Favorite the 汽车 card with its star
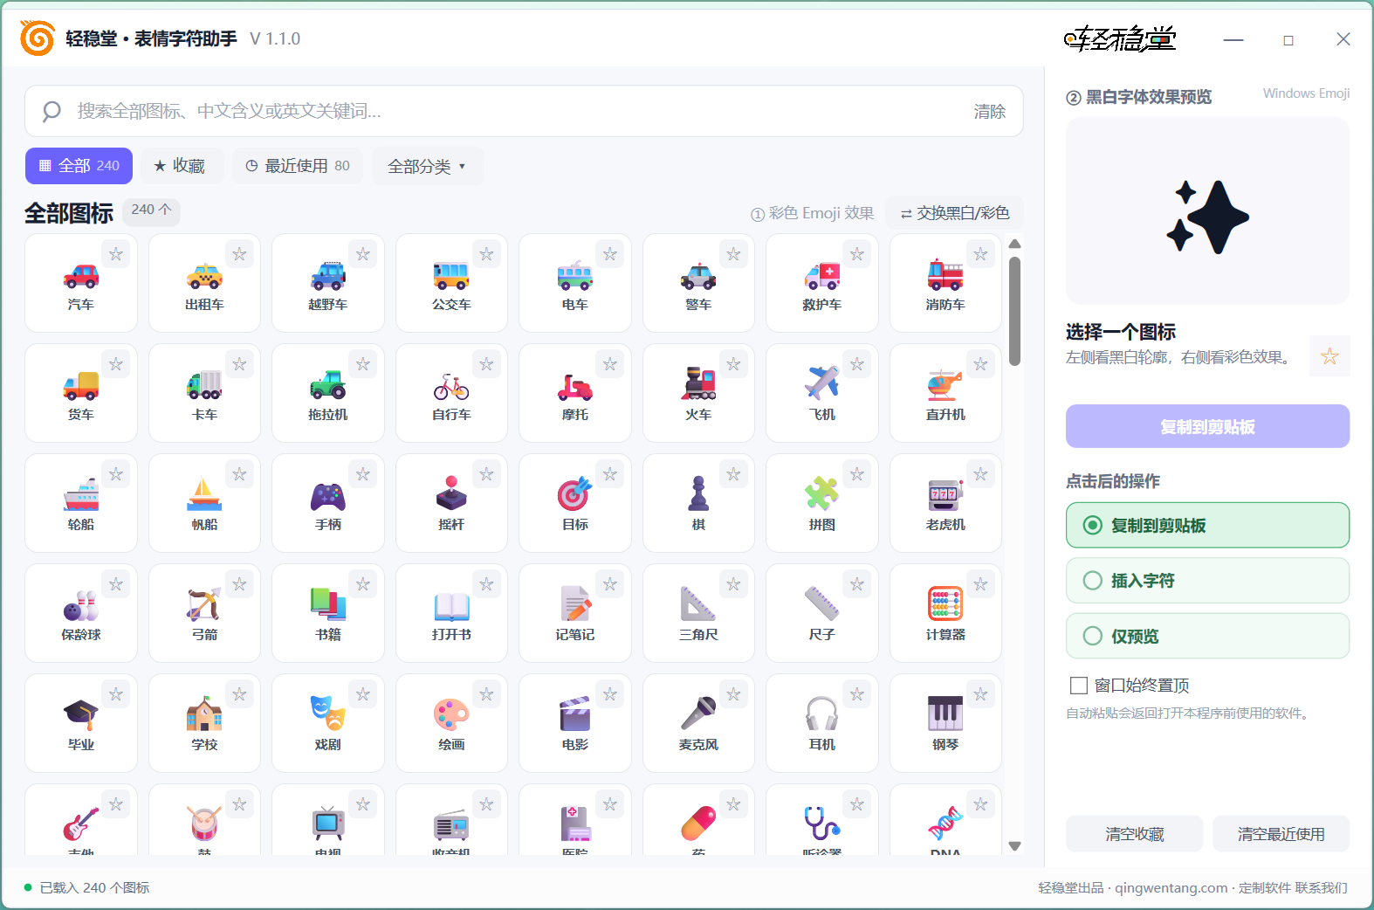Screen dimensions: 1374x910 [116, 254]
